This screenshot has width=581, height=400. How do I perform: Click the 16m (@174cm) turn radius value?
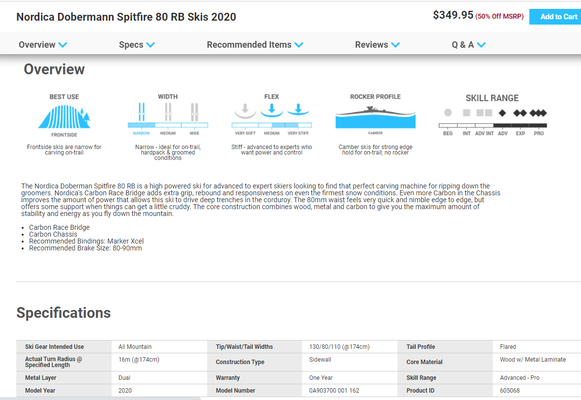[x=139, y=360]
